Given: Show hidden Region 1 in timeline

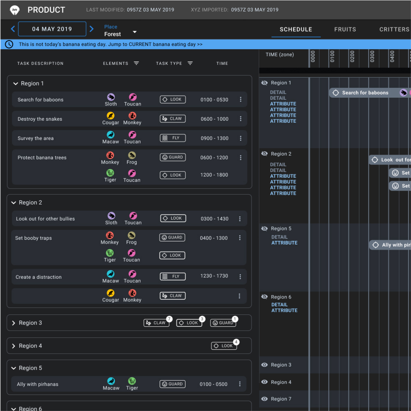Looking at the screenshot, I should 264,83.
